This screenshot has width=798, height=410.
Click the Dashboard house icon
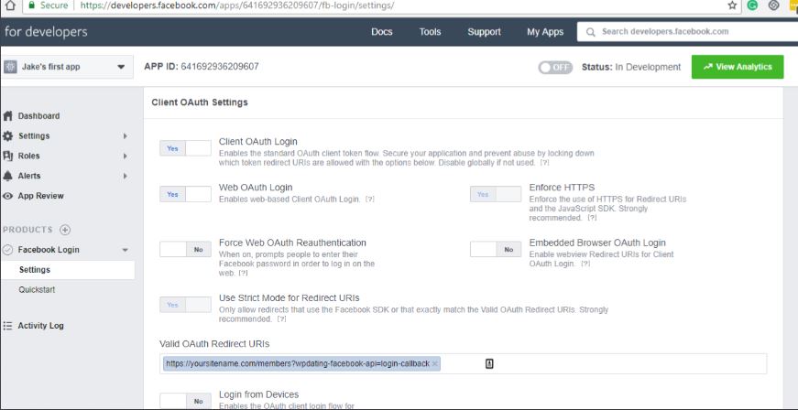click(x=7, y=116)
